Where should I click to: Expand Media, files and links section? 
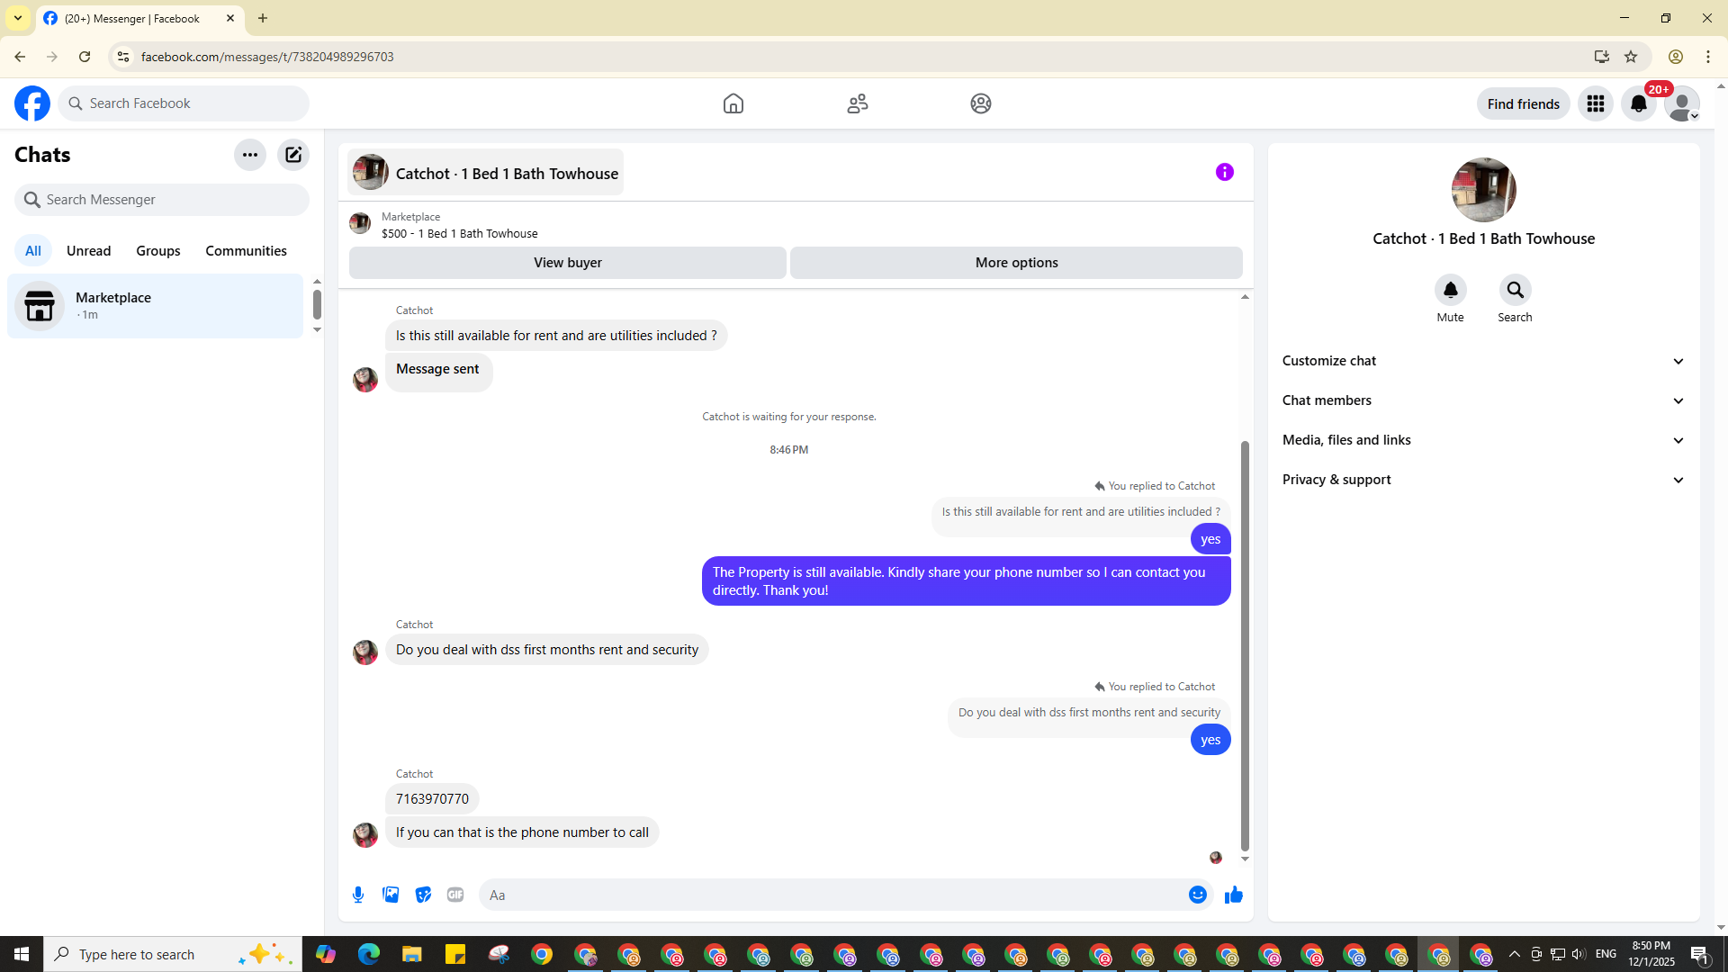[x=1483, y=440]
